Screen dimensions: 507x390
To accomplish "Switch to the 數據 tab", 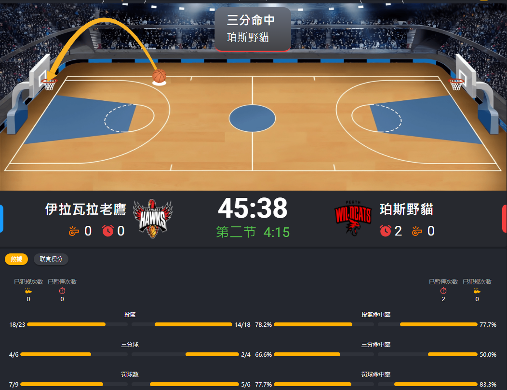I will (16, 259).
